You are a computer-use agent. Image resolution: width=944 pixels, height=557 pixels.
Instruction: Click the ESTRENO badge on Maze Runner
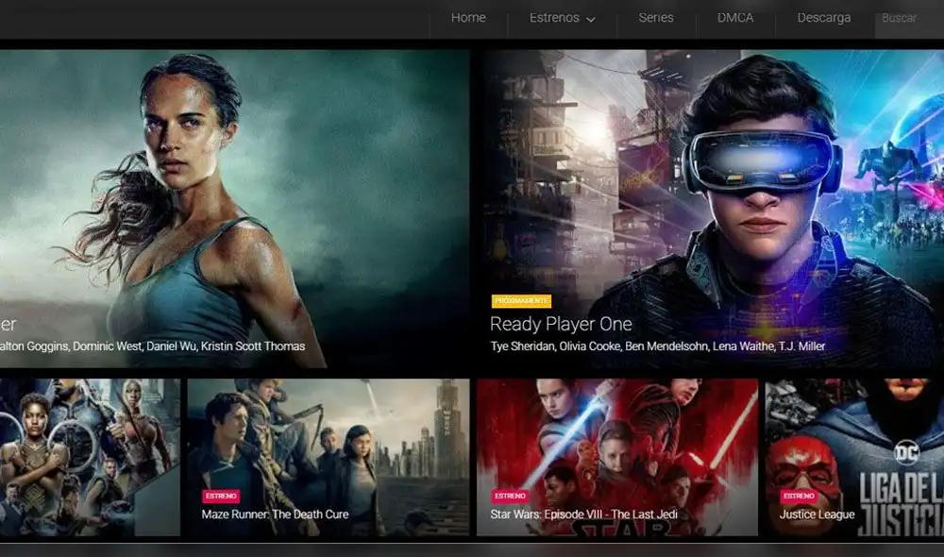click(x=221, y=496)
